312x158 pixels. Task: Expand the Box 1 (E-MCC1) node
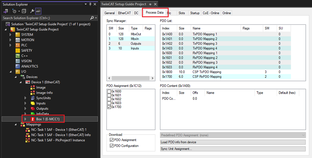[x=25, y=119]
